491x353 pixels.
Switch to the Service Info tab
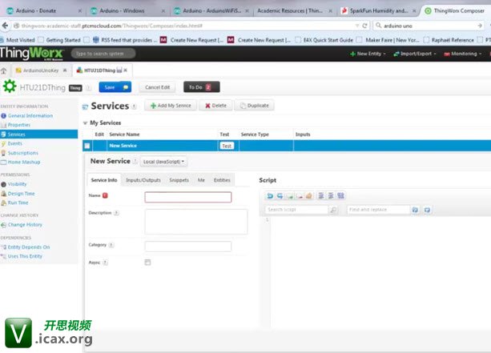coord(104,180)
